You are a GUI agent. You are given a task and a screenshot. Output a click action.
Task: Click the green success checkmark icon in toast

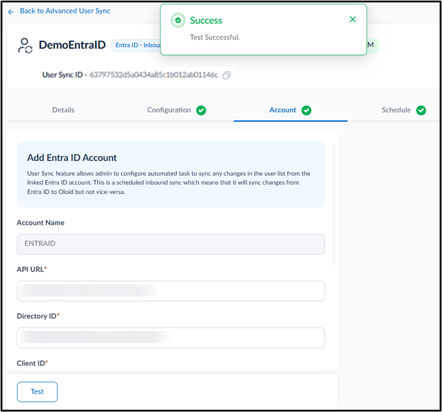coord(178,20)
